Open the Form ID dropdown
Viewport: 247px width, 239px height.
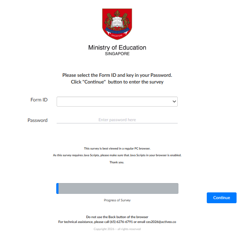pyautogui.click(x=117, y=101)
